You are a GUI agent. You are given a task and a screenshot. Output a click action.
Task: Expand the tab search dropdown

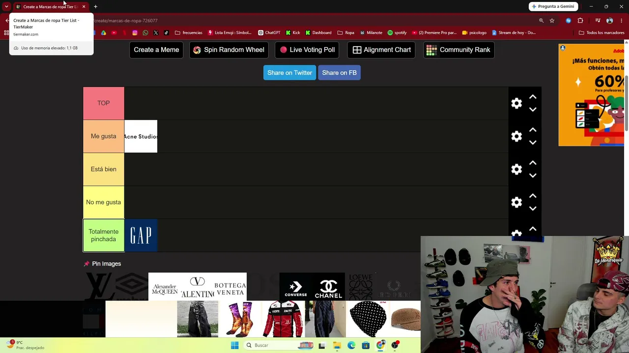[6, 6]
